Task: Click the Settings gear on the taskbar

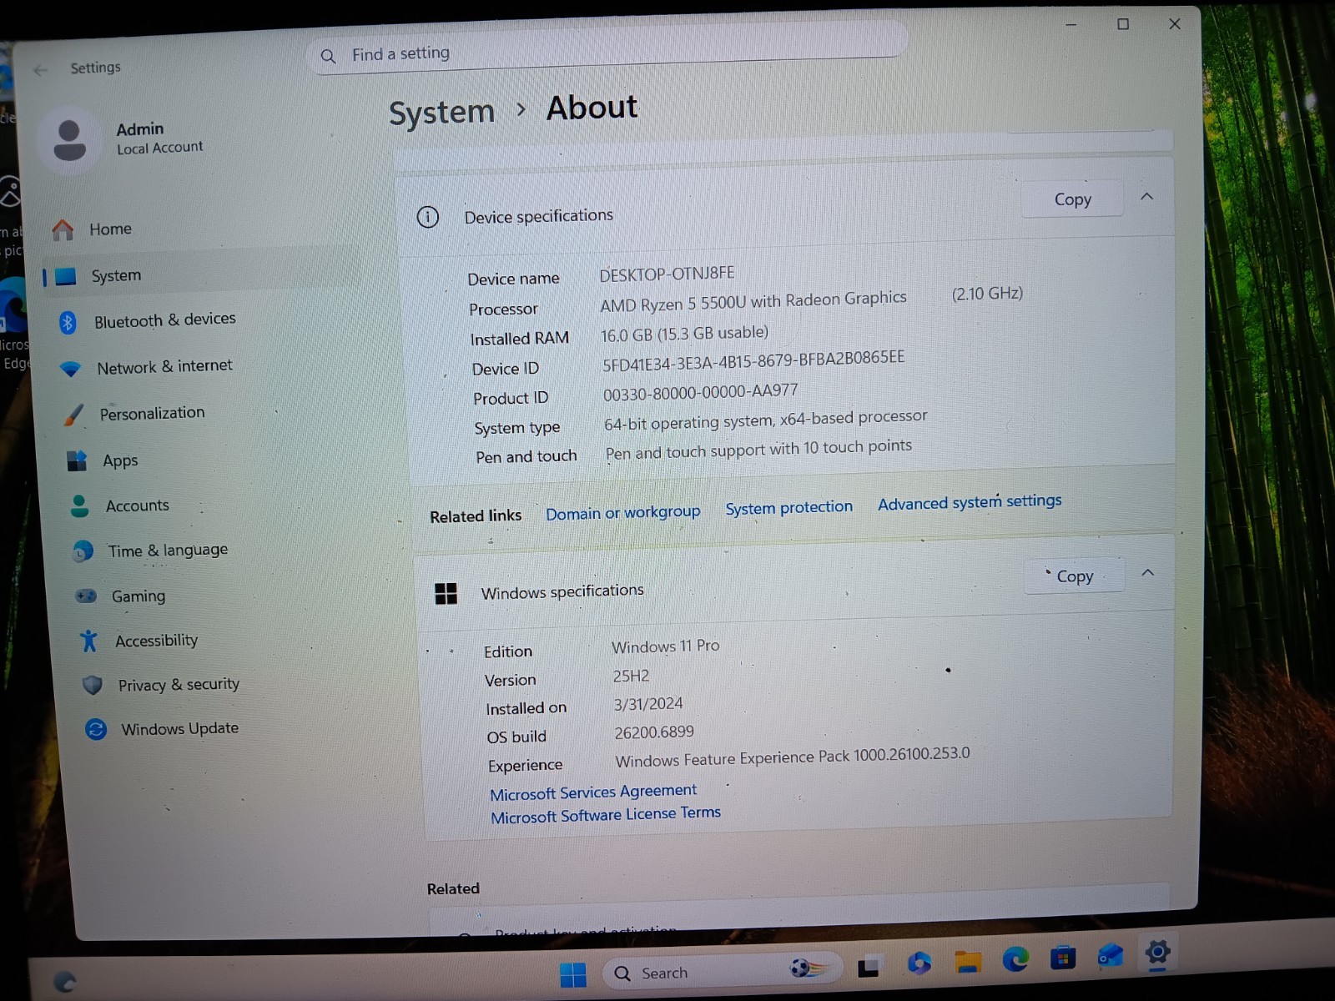Action: tap(1157, 952)
